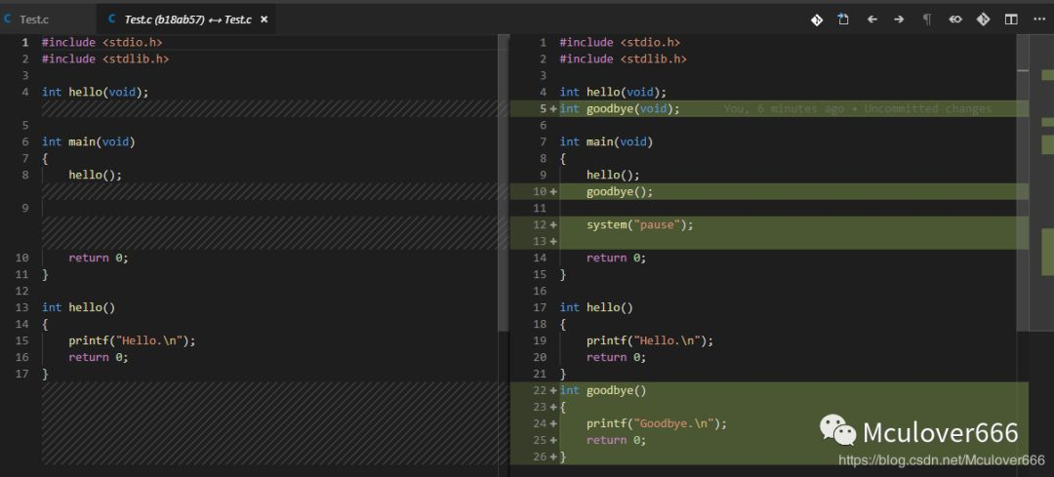
Task: Toggle whitespace trimming with the pilcrow icon
Action: 927,19
